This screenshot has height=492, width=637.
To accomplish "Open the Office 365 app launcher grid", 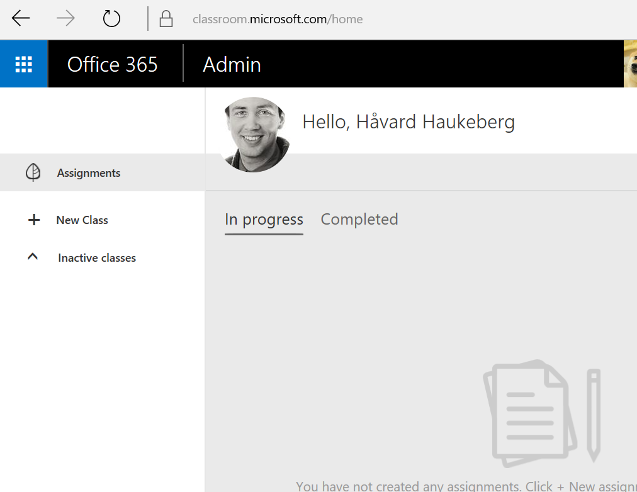I will [x=24, y=64].
